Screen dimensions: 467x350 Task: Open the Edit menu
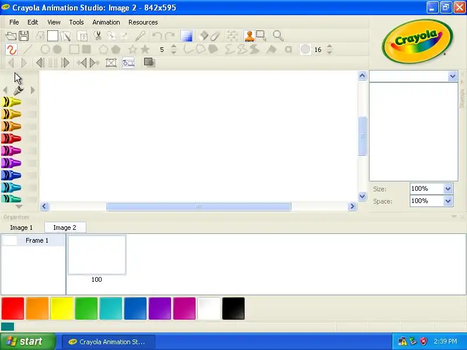33,22
